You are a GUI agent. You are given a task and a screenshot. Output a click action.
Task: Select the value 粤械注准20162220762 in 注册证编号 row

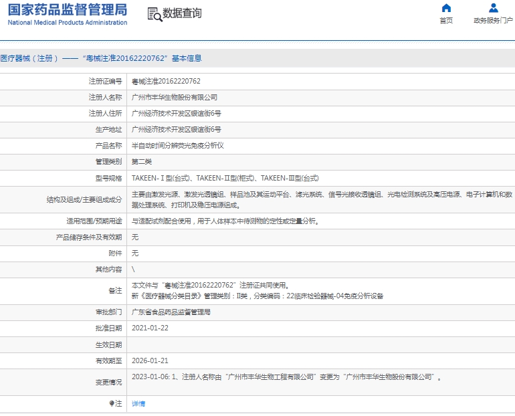[166, 81]
